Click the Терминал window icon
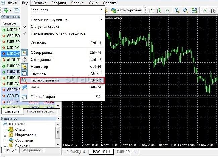This screenshot has height=157, width=218. coord(24,73)
